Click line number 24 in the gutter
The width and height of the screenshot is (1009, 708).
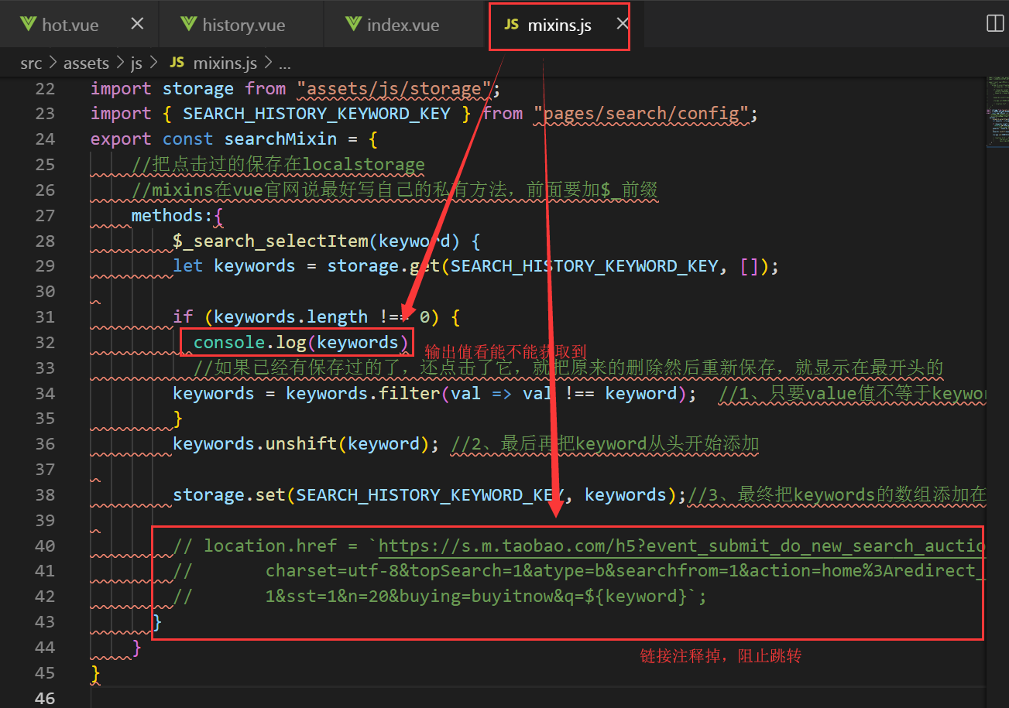point(46,139)
